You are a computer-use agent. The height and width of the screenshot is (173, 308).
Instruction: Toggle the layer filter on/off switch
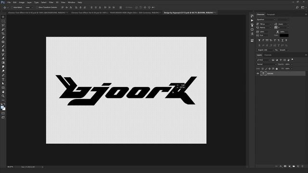292,60
